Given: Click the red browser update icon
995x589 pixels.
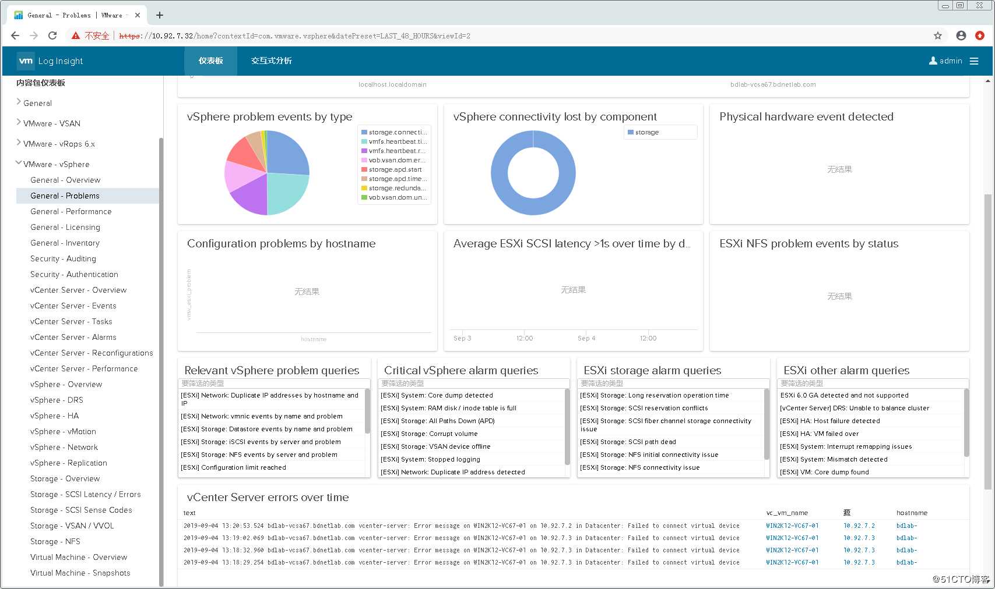Looking at the screenshot, I should [x=980, y=36].
